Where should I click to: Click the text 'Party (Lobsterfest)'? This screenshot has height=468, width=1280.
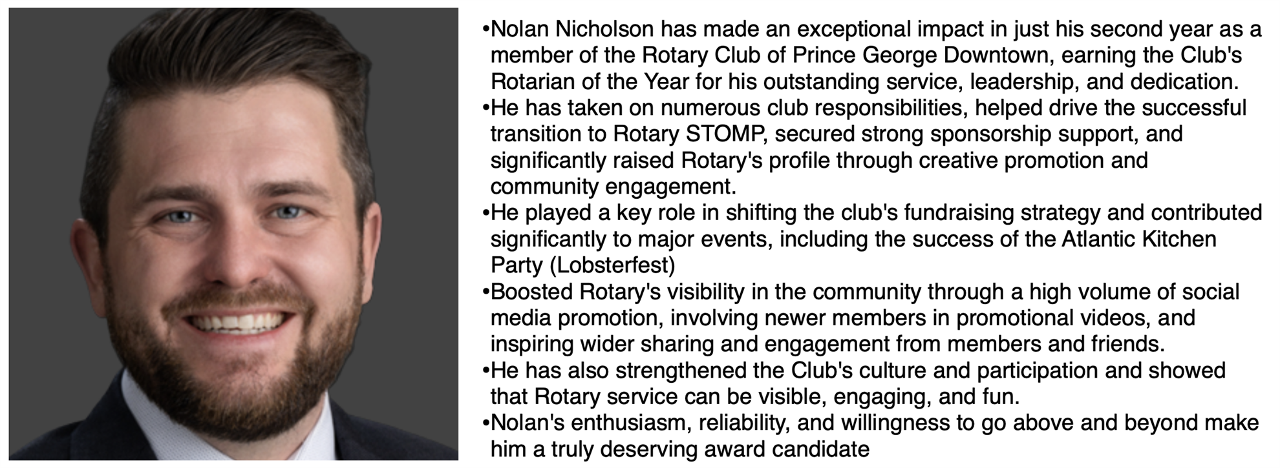point(582,265)
